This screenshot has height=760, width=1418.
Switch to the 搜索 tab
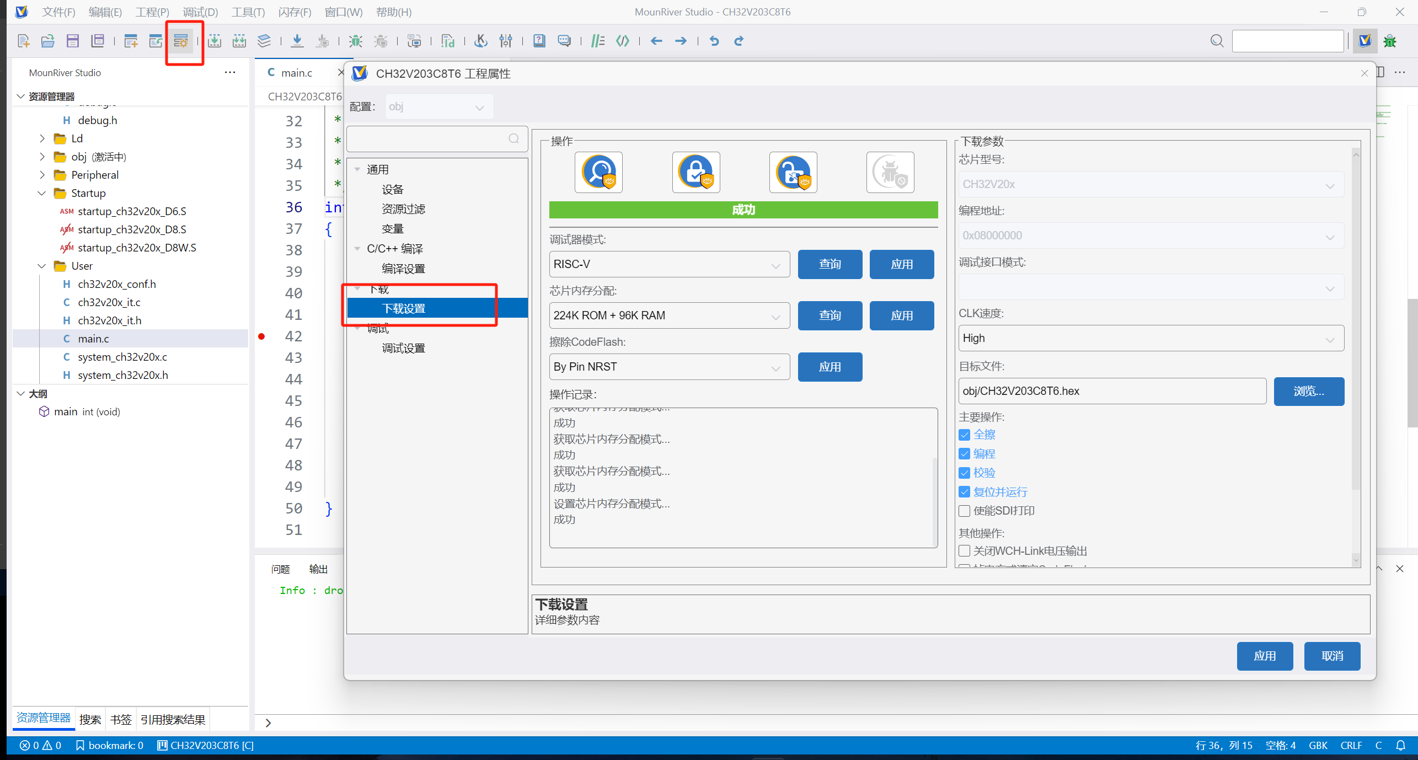click(90, 719)
